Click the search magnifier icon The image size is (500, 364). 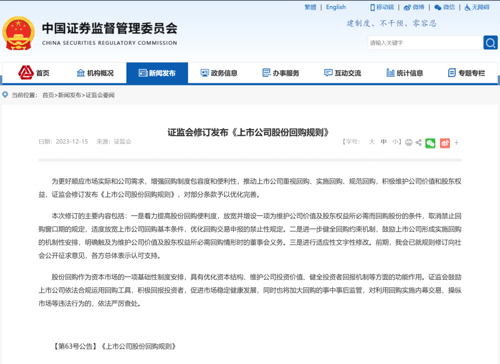click(x=490, y=43)
